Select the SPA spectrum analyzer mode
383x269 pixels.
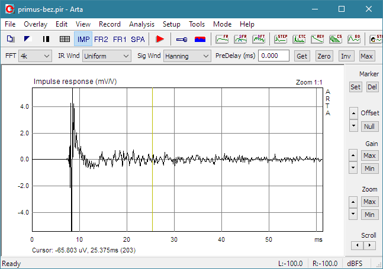coord(137,39)
